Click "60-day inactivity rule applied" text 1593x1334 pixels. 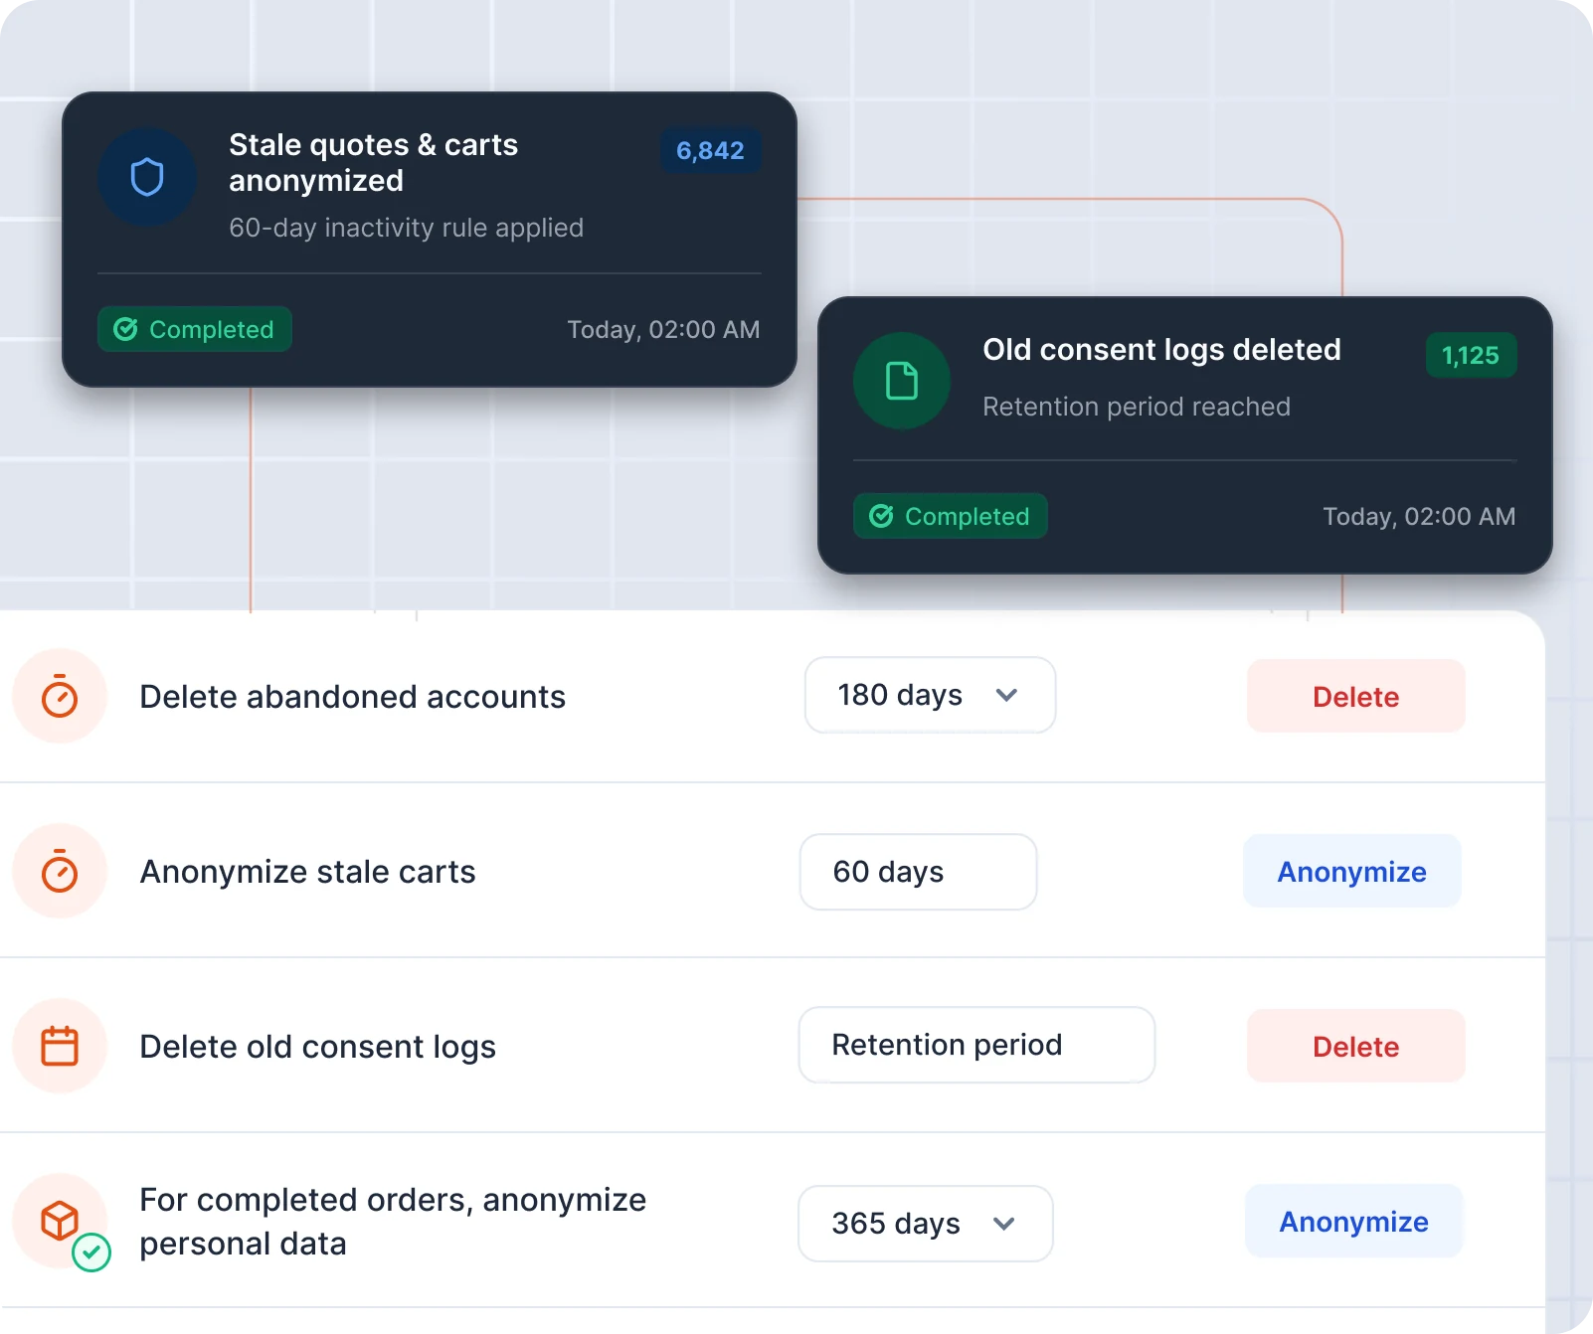coord(406,228)
